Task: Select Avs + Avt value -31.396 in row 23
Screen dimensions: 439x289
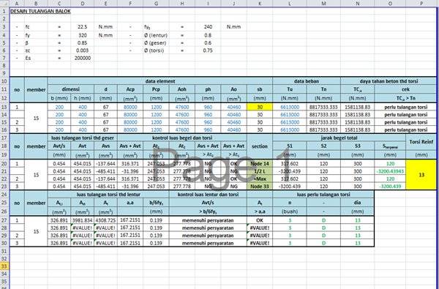Action: pos(130,187)
